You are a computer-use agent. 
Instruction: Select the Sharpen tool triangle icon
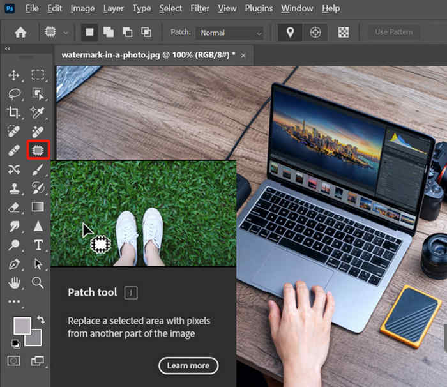[38, 226]
